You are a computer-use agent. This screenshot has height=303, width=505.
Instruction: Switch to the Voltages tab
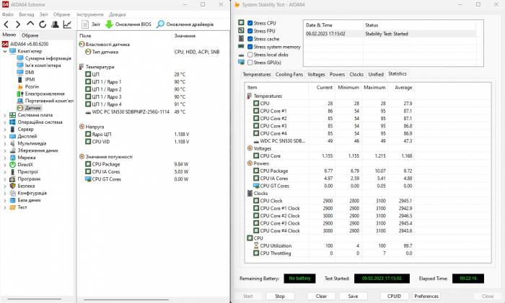coord(316,74)
